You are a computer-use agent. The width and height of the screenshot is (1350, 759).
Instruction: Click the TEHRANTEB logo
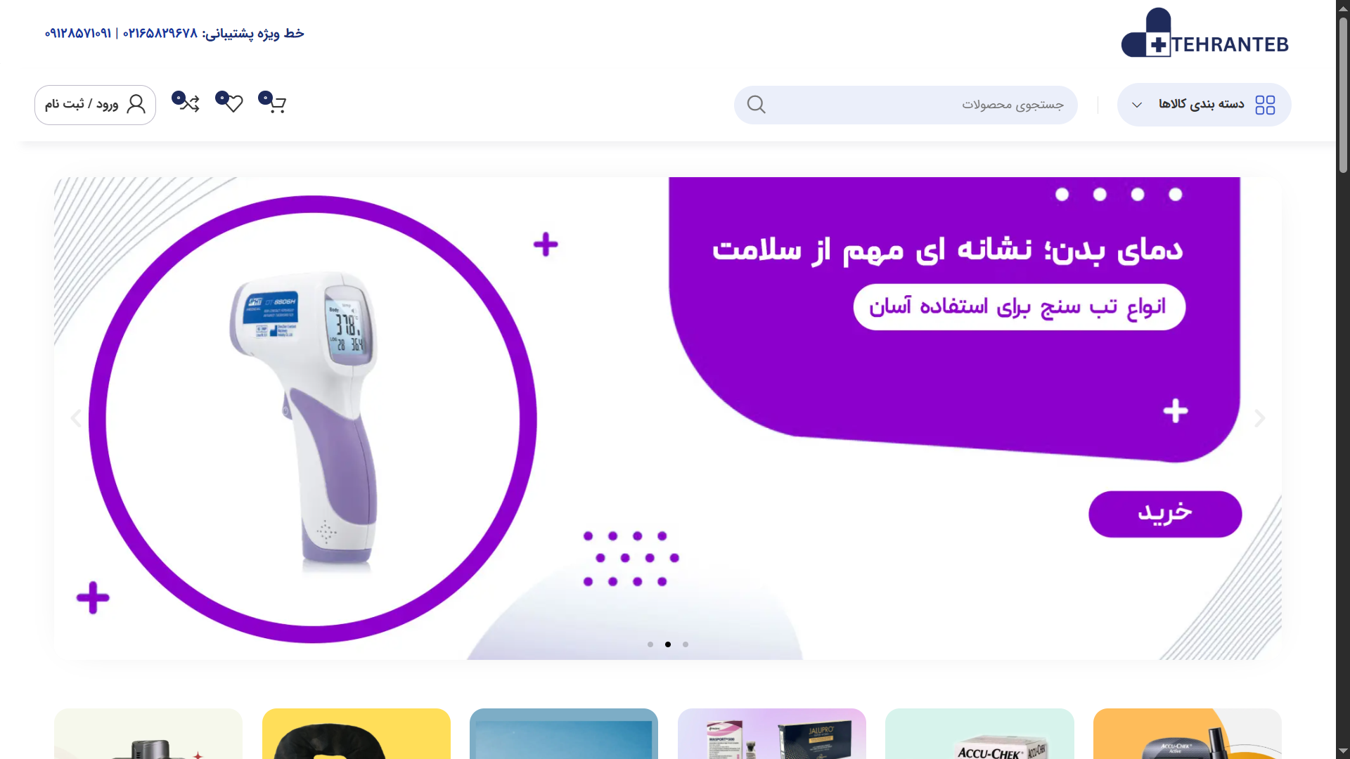click(1205, 33)
